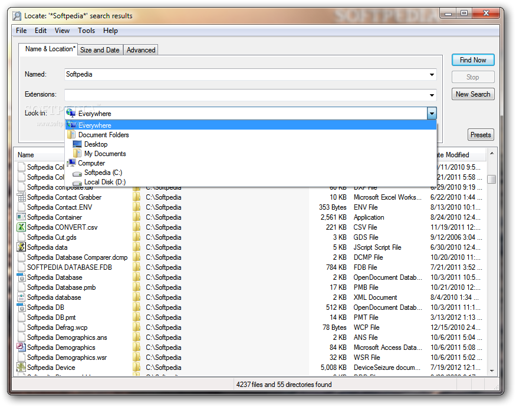Click the Locate app icon in title bar
Image resolution: width=516 pixels, height=407 pixels.
[x=17, y=16]
